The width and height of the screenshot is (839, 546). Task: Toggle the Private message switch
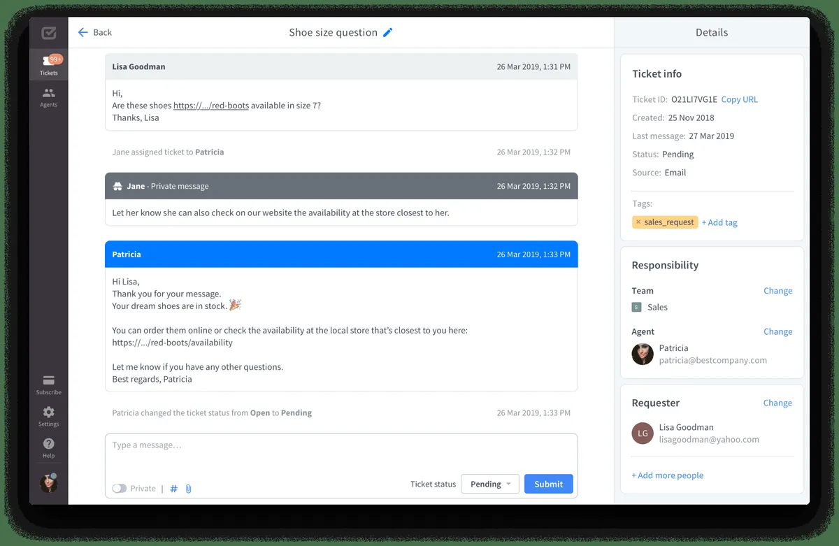(119, 488)
